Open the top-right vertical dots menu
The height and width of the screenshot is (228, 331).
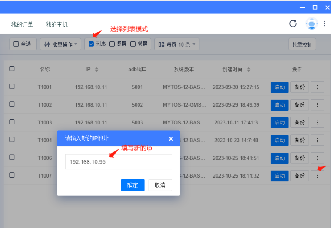point(324,24)
